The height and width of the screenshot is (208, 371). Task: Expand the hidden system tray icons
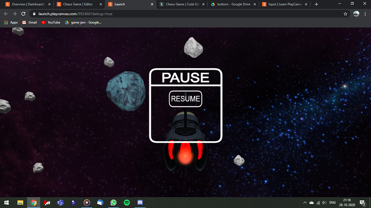coord(305,203)
